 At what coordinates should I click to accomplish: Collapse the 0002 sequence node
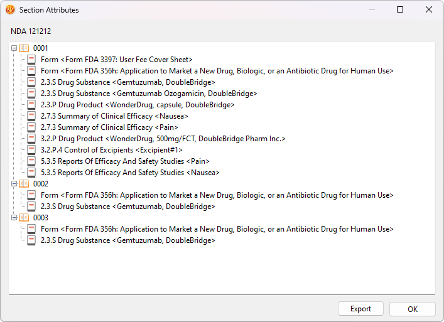click(14, 184)
